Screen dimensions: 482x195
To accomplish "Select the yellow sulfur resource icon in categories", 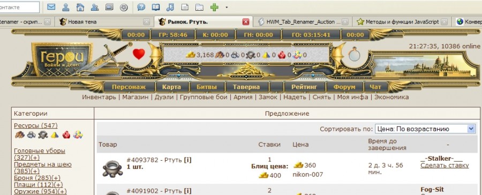I will (55, 135).
